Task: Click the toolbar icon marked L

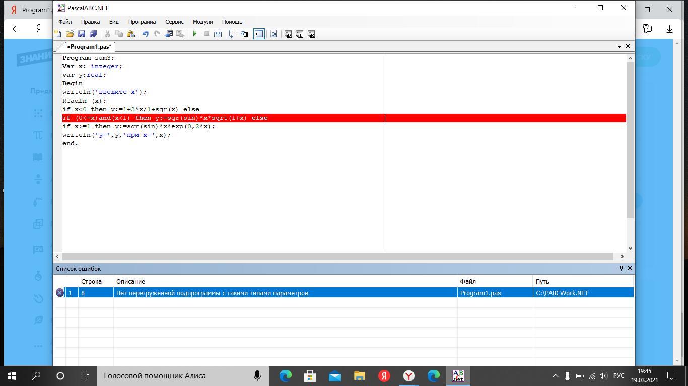Action: click(x=299, y=34)
